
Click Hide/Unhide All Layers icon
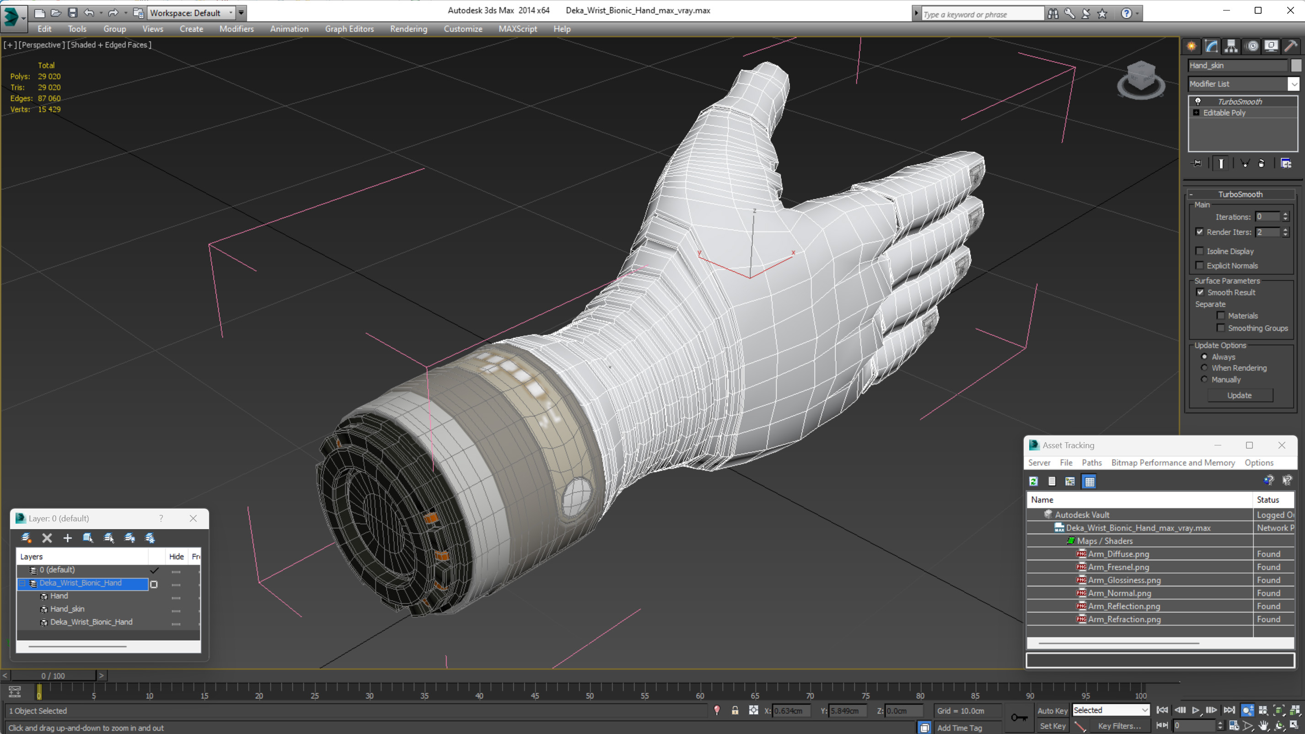point(130,538)
